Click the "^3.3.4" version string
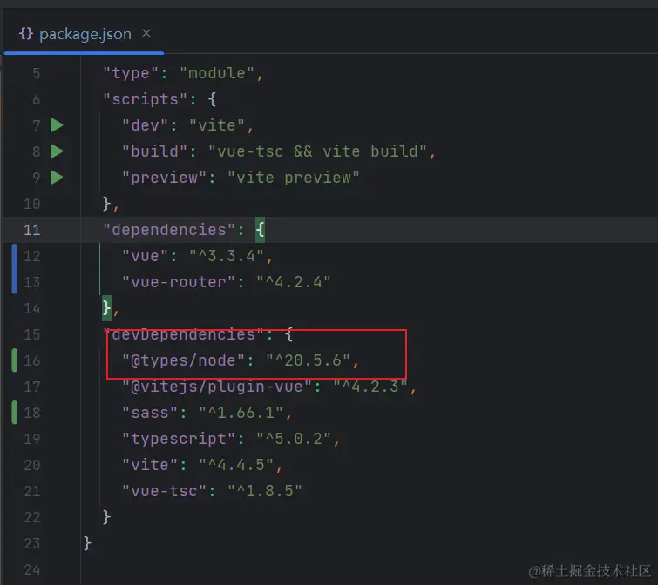 tap(227, 256)
